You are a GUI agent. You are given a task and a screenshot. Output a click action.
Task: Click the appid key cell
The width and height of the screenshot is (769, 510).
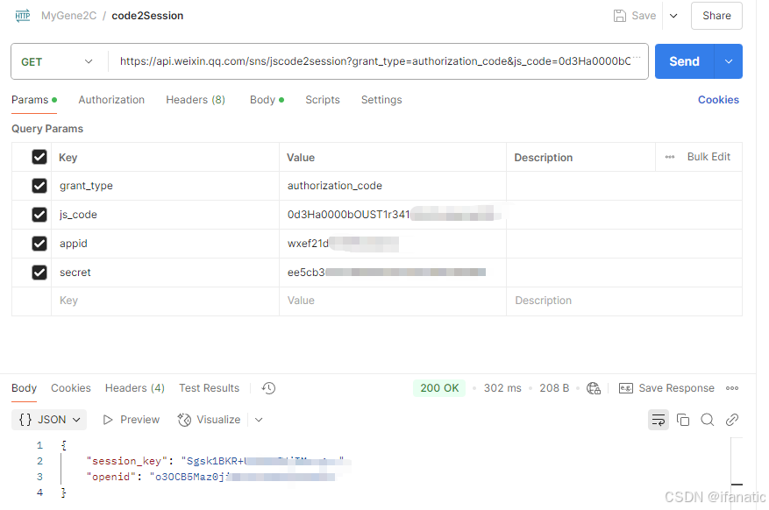pyautogui.click(x=165, y=244)
